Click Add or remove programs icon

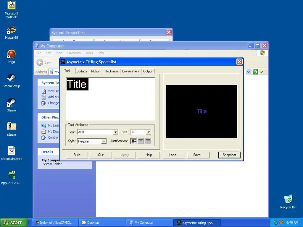pos(44,97)
